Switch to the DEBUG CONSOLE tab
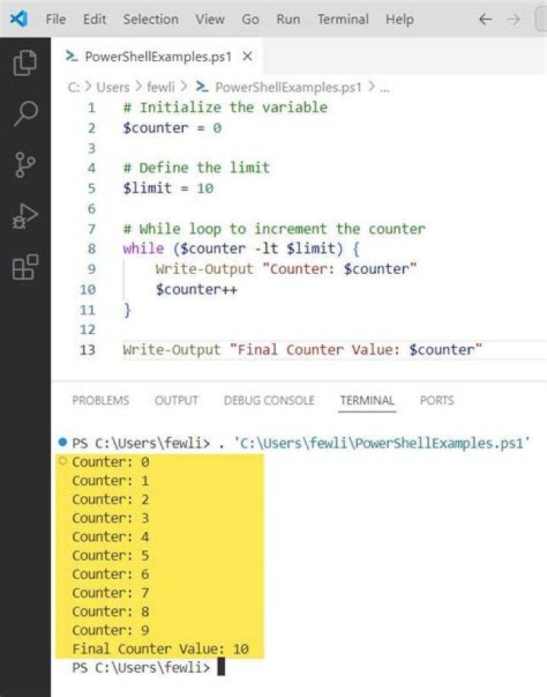This screenshot has width=547, height=697. tap(269, 400)
